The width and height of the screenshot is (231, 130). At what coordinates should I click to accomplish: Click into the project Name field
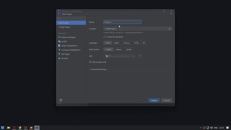coord(122,22)
